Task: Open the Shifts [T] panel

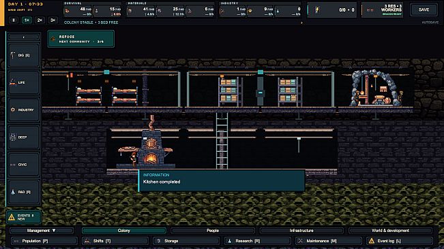Action: [x=115, y=241]
